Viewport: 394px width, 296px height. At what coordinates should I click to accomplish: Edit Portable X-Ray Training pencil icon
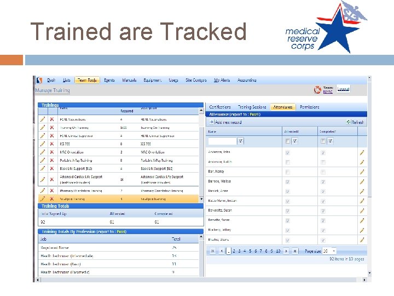pos(43,160)
